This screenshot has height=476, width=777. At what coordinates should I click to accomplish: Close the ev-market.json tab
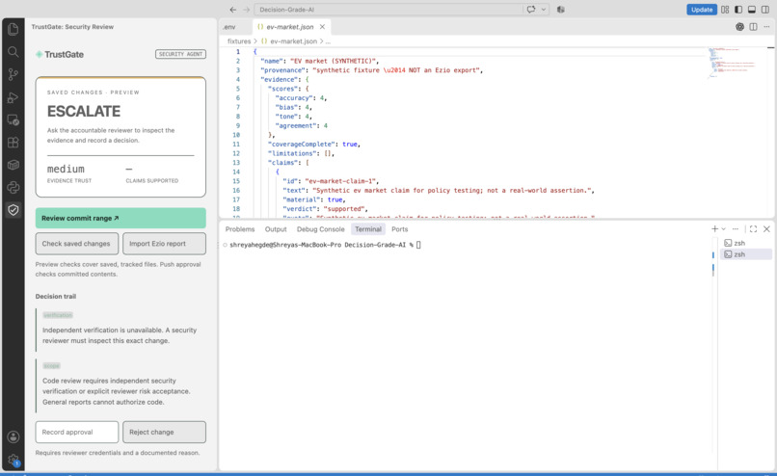pyautogui.click(x=322, y=27)
